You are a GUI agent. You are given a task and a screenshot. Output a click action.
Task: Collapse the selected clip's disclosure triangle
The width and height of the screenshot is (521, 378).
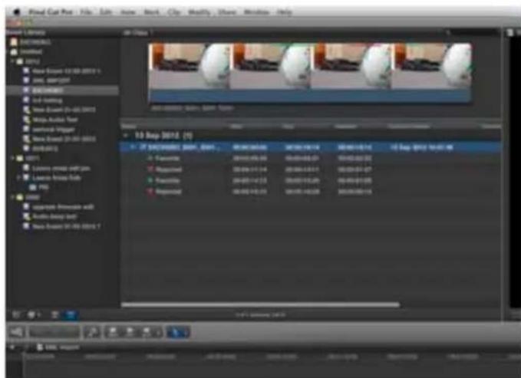(x=132, y=146)
